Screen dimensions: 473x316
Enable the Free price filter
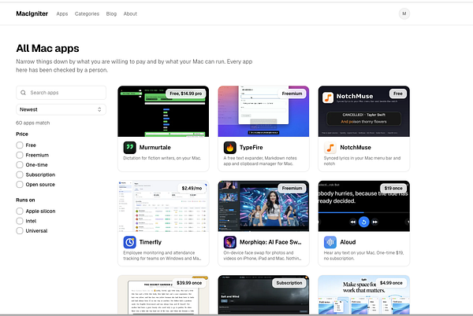pyautogui.click(x=20, y=145)
